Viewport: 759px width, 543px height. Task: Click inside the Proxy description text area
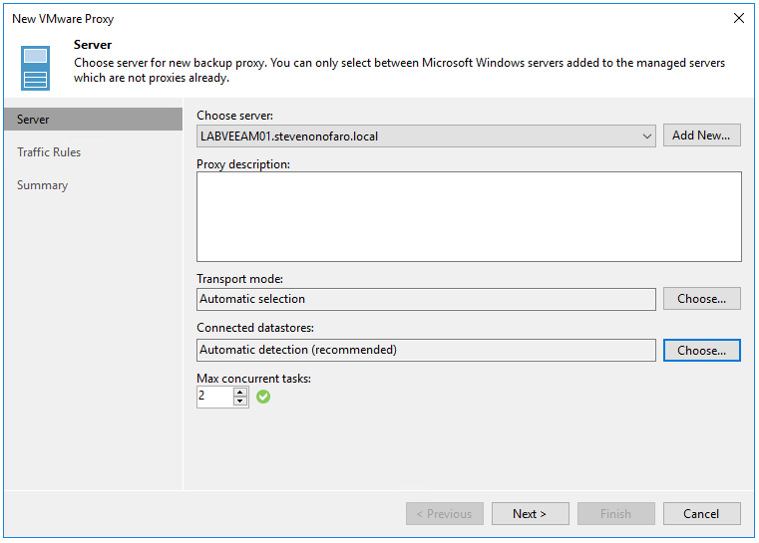point(469,216)
